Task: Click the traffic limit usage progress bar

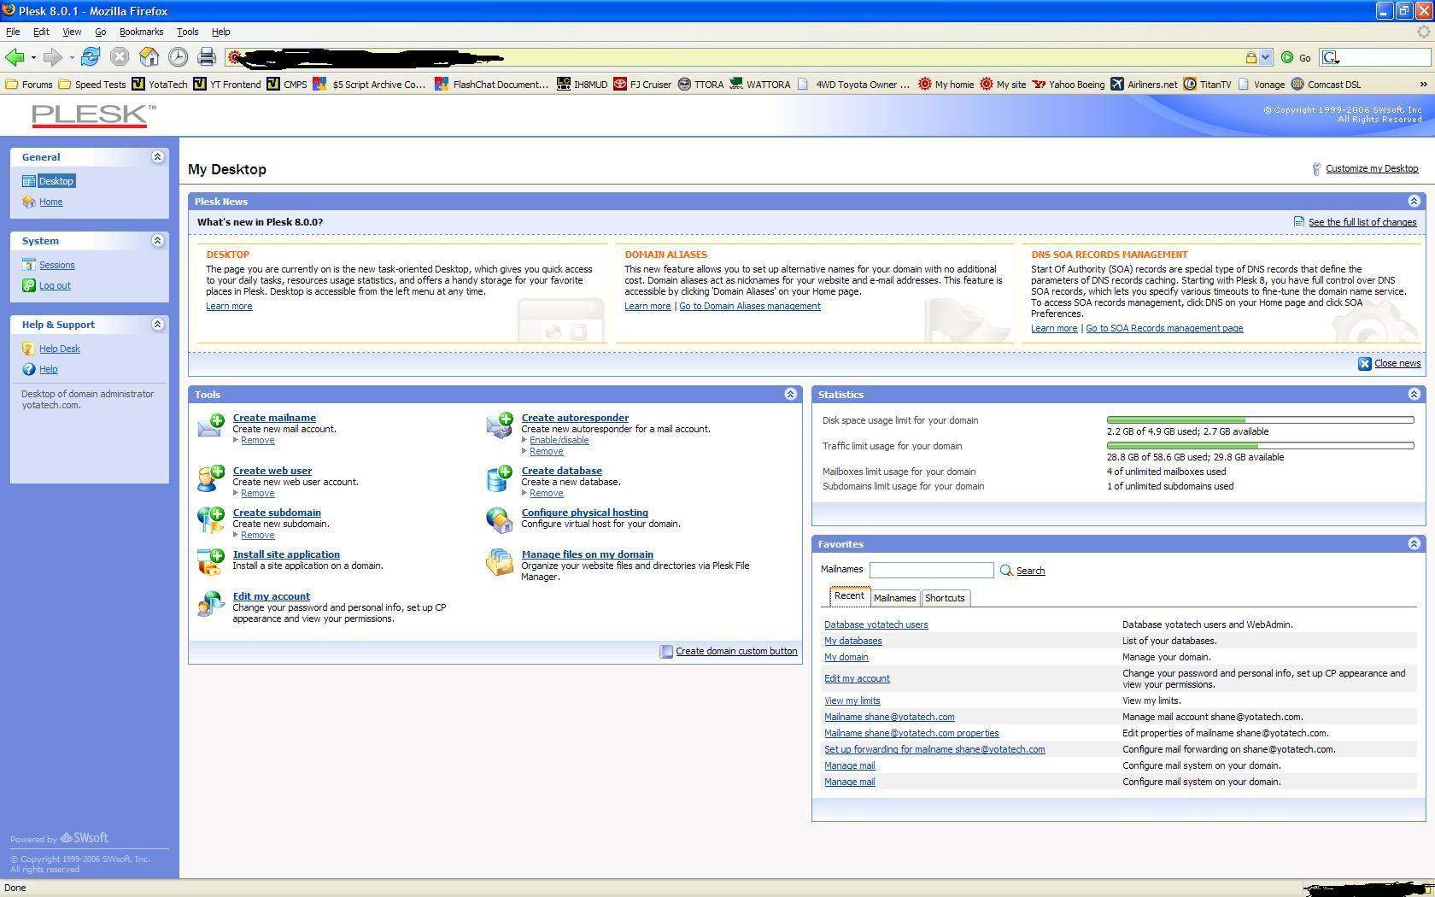Action: (1260, 445)
